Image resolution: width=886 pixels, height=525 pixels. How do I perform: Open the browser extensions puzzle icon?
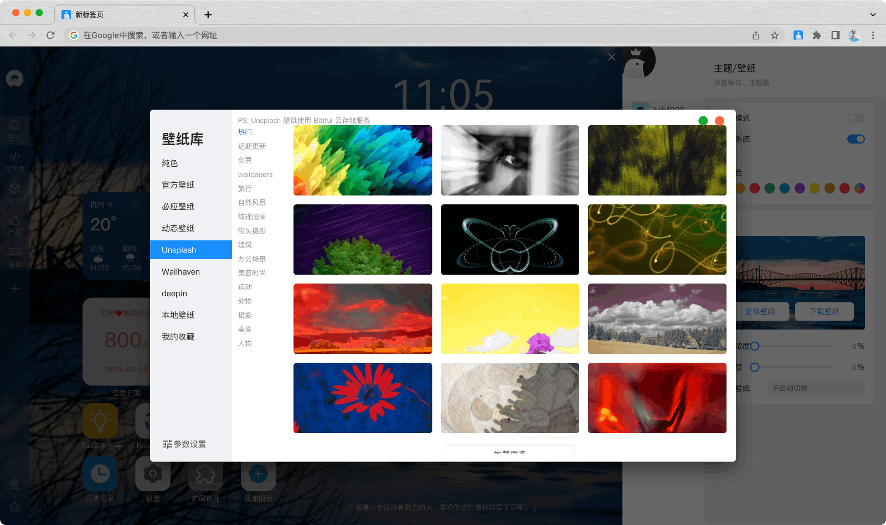pos(816,35)
